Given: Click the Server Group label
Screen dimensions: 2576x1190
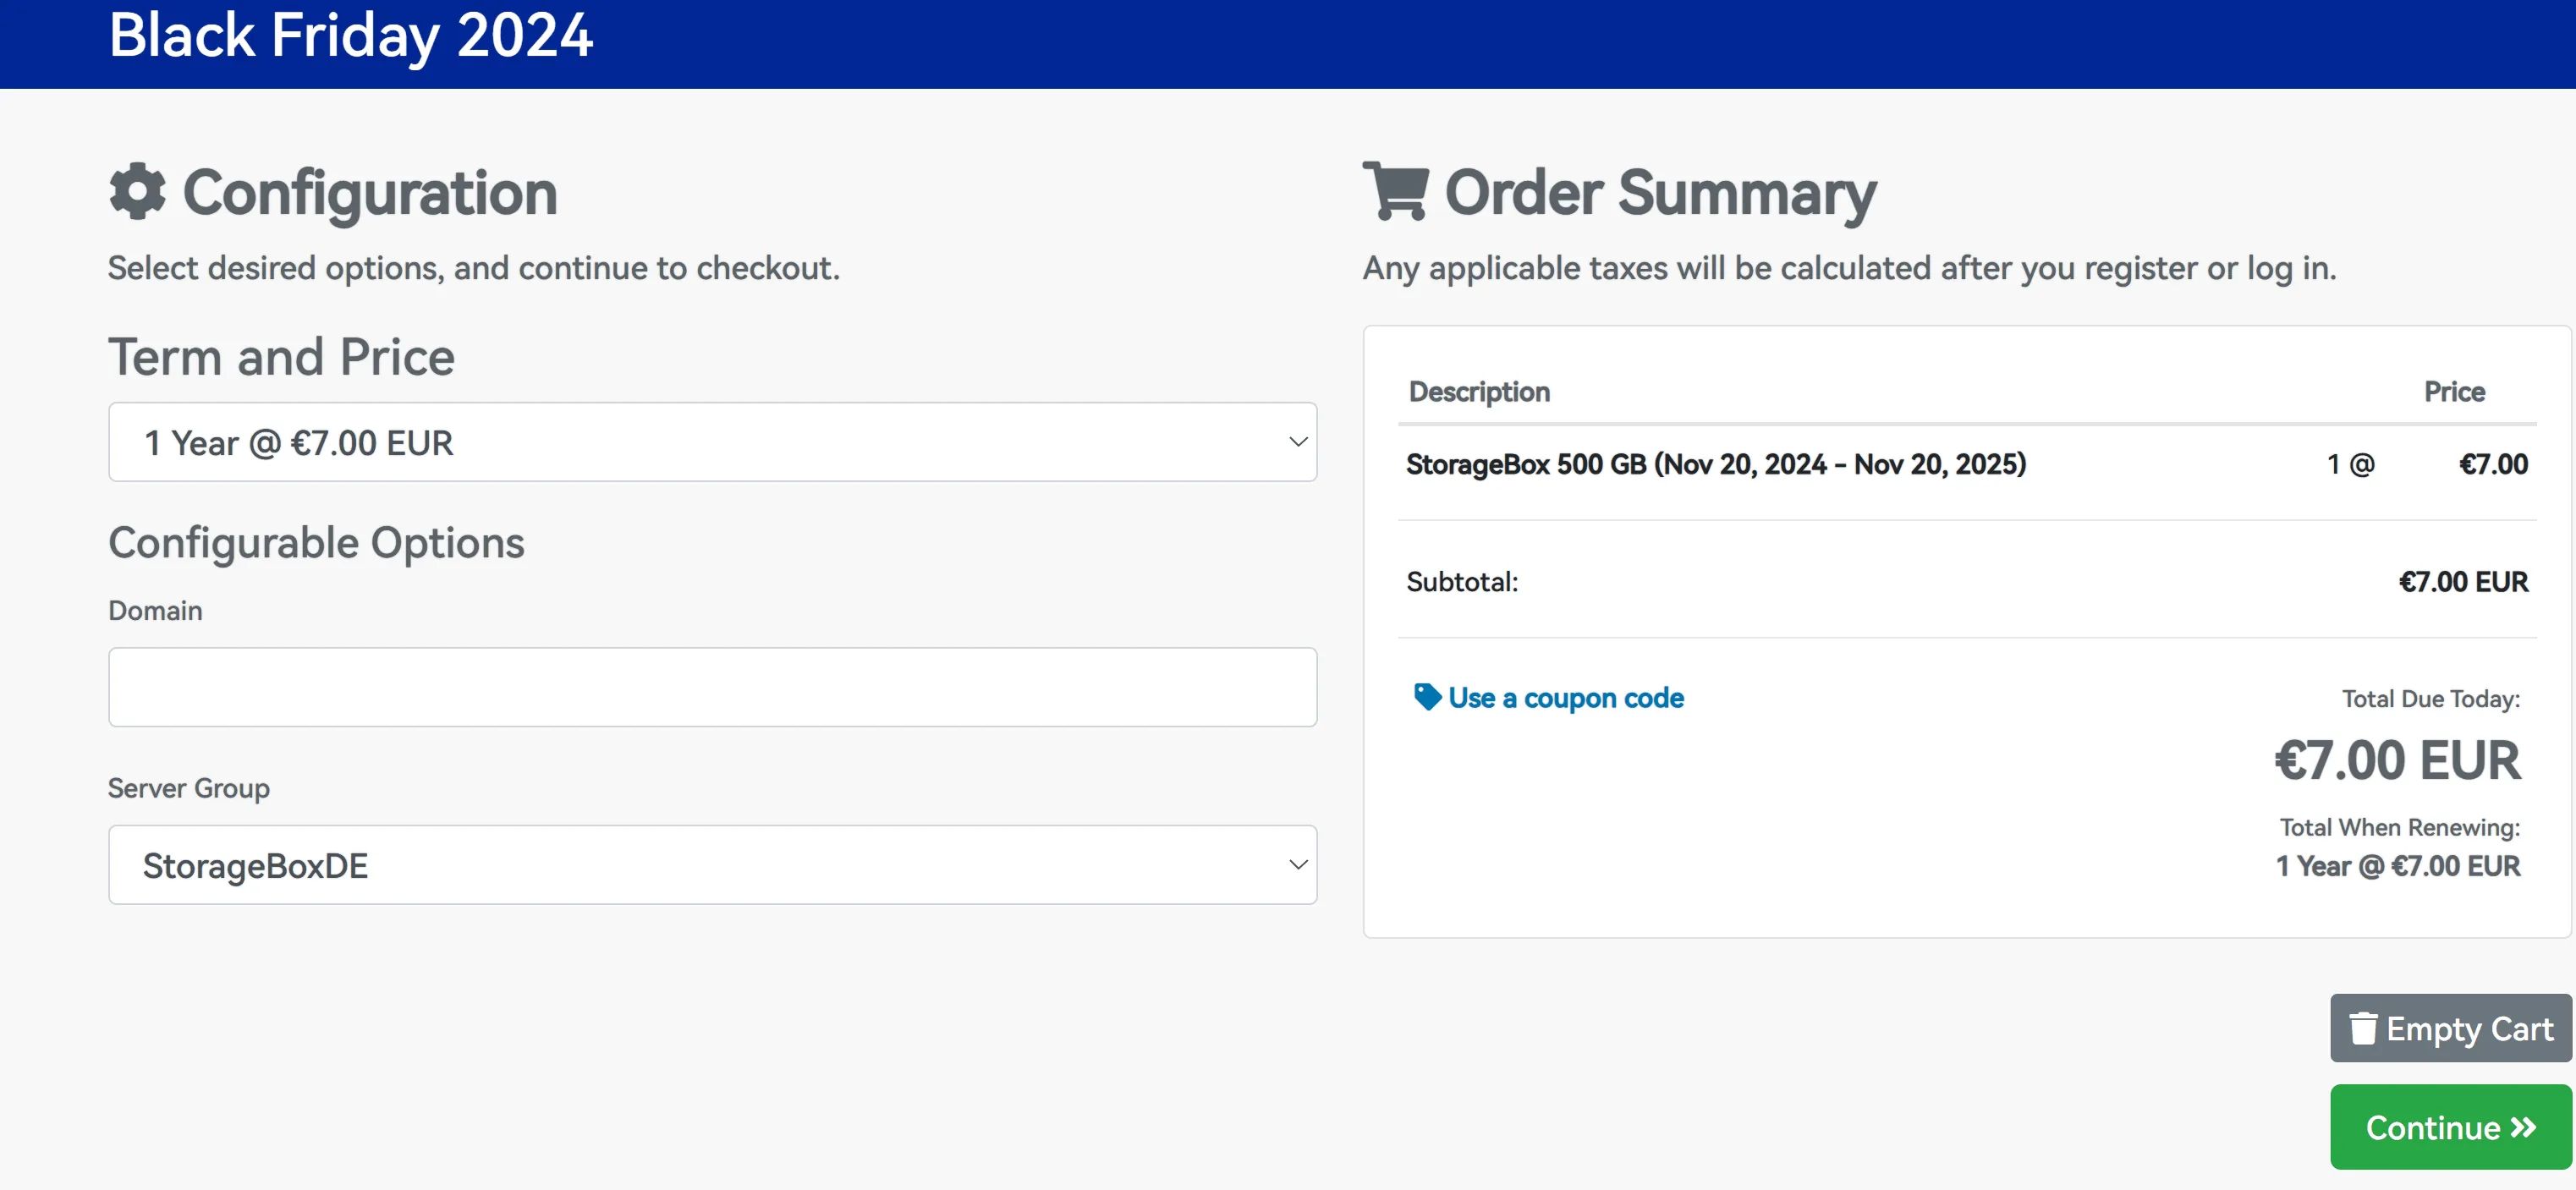Looking at the screenshot, I should 189,789.
